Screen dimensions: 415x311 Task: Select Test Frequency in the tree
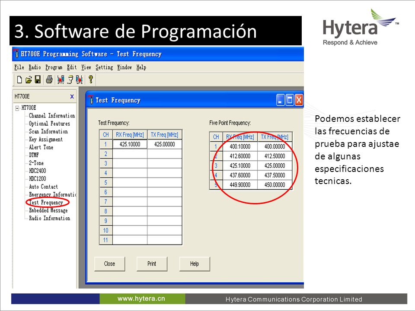click(x=46, y=203)
